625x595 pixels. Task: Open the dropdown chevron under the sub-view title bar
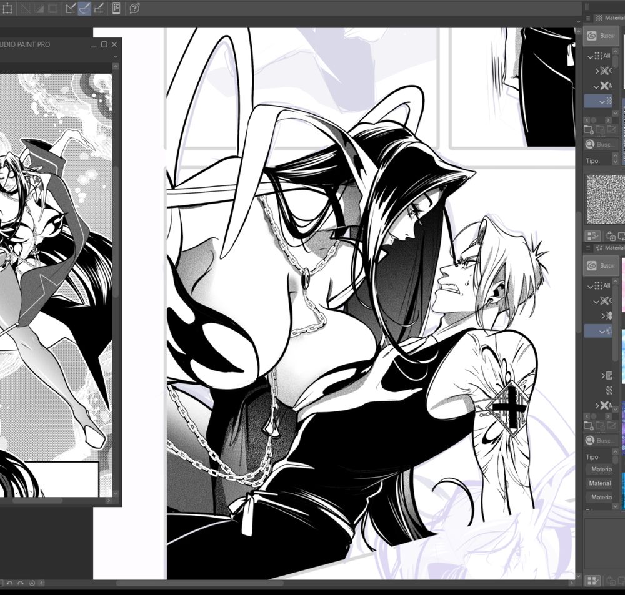point(116,57)
